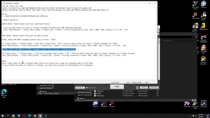Click the blue info icon in BodySlide
Image resolution: width=210 pixels, height=118 pixels.
137,88
